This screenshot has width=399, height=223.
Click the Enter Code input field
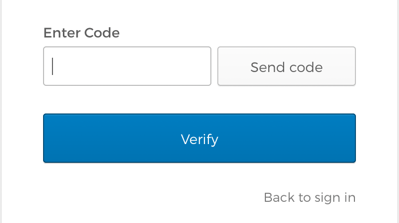pyautogui.click(x=127, y=66)
